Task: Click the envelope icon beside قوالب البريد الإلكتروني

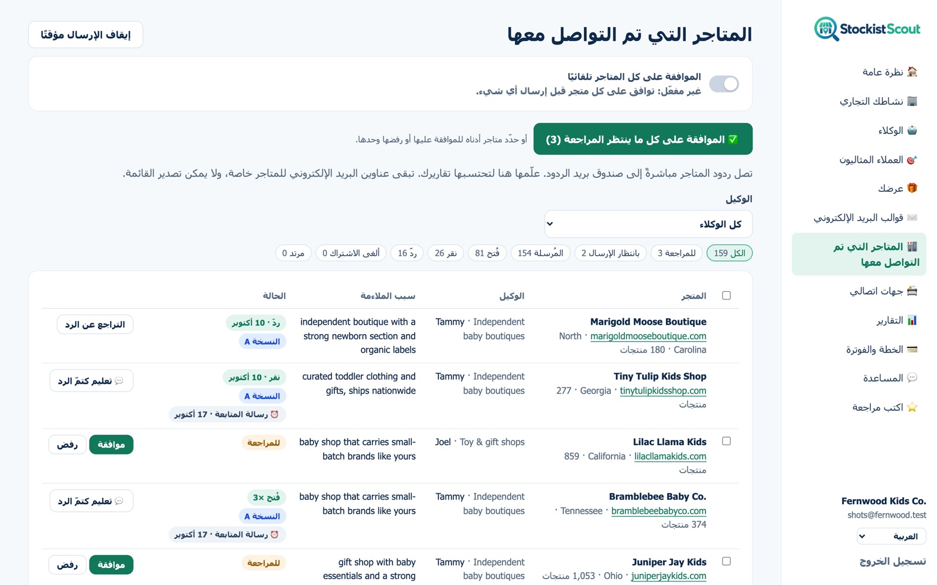Action: point(912,218)
